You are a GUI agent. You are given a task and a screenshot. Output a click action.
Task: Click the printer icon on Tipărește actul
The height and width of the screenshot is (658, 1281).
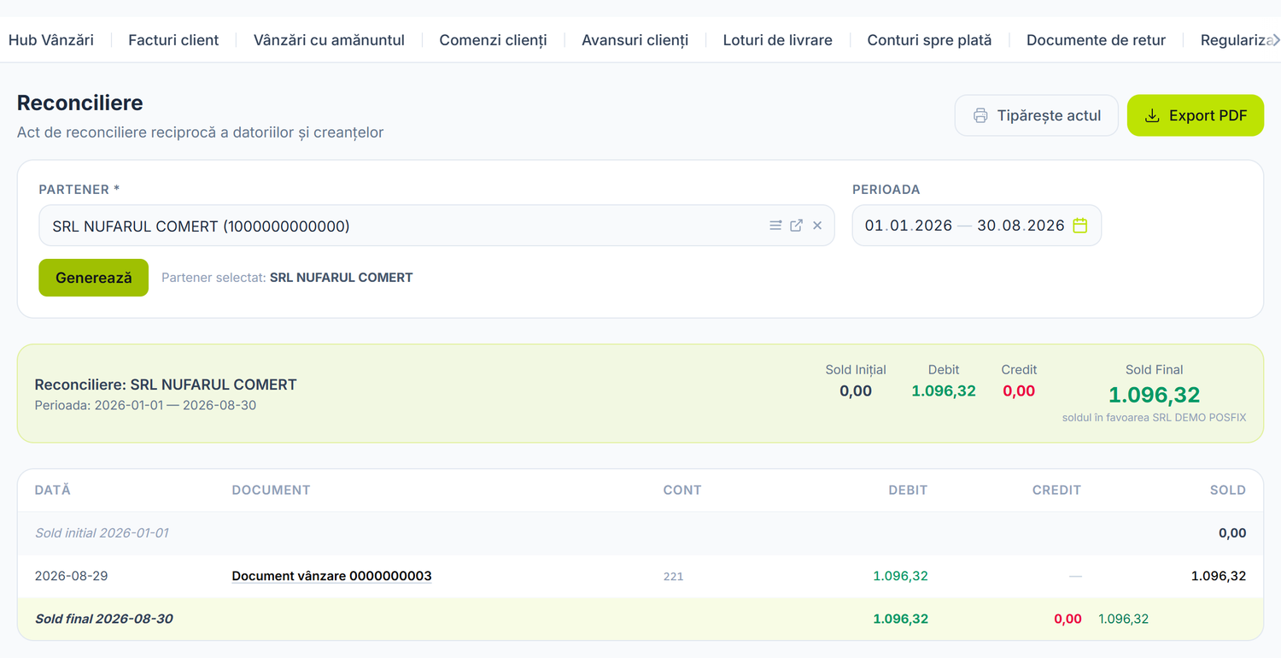(x=980, y=115)
